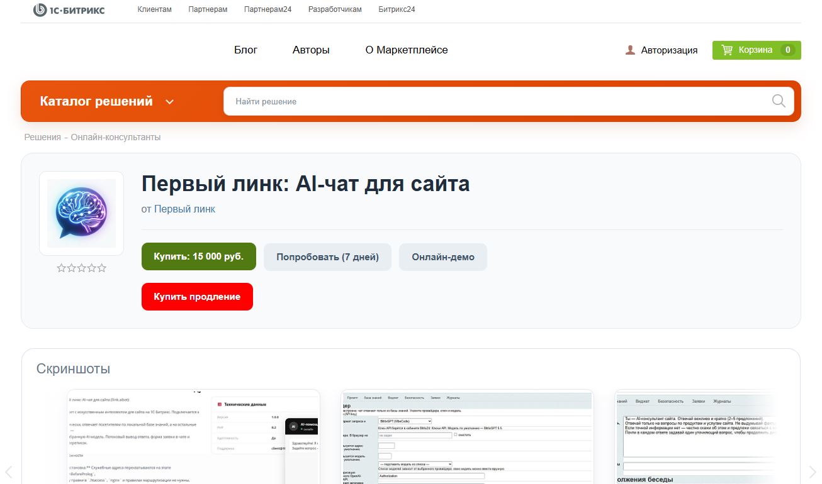Viewport: 822px width, 484px height.
Task: Click the AI brain product logo
Action: pyautogui.click(x=81, y=213)
